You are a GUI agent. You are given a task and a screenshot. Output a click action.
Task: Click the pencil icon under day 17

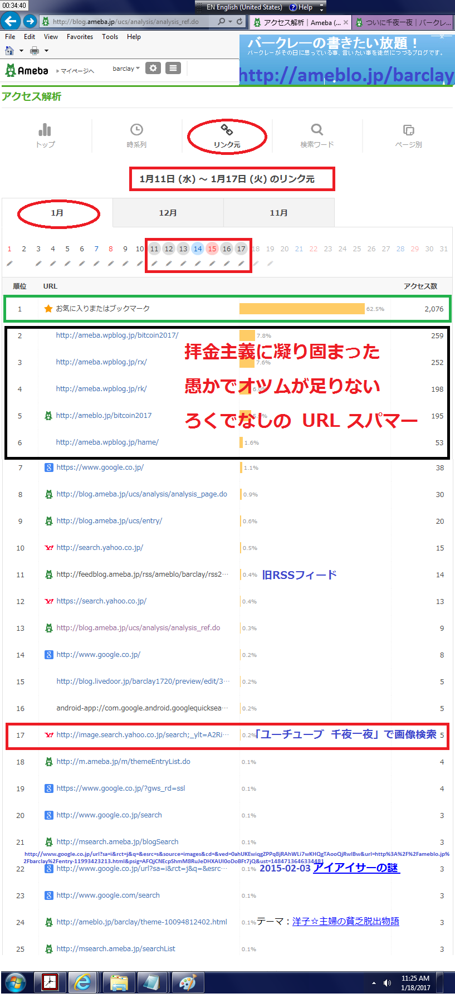tap(241, 264)
